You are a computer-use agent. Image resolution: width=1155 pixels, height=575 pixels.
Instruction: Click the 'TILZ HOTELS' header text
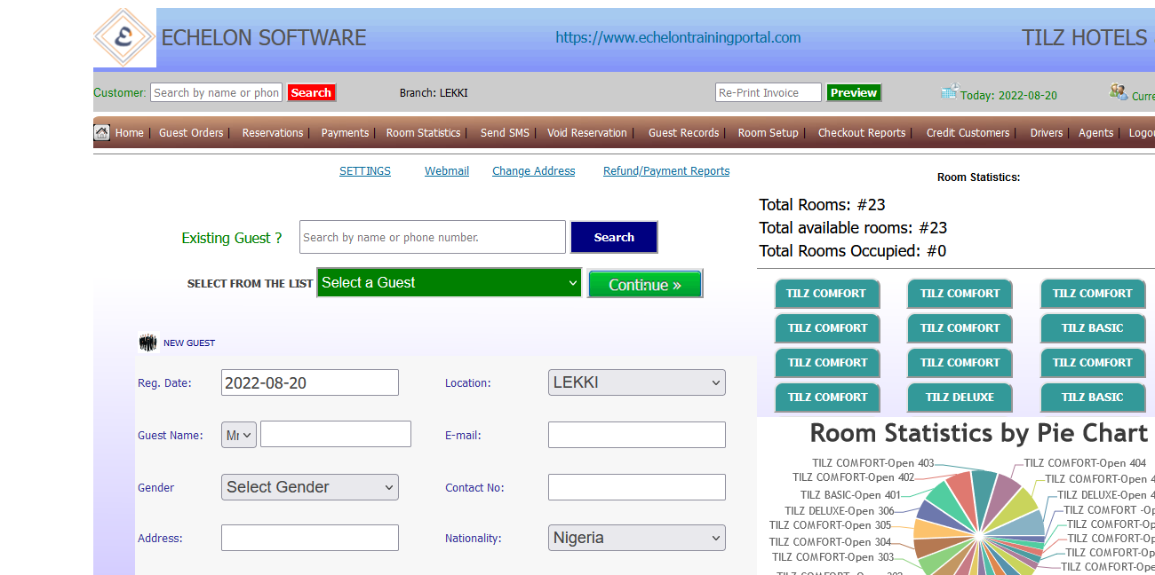(1084, 37)
